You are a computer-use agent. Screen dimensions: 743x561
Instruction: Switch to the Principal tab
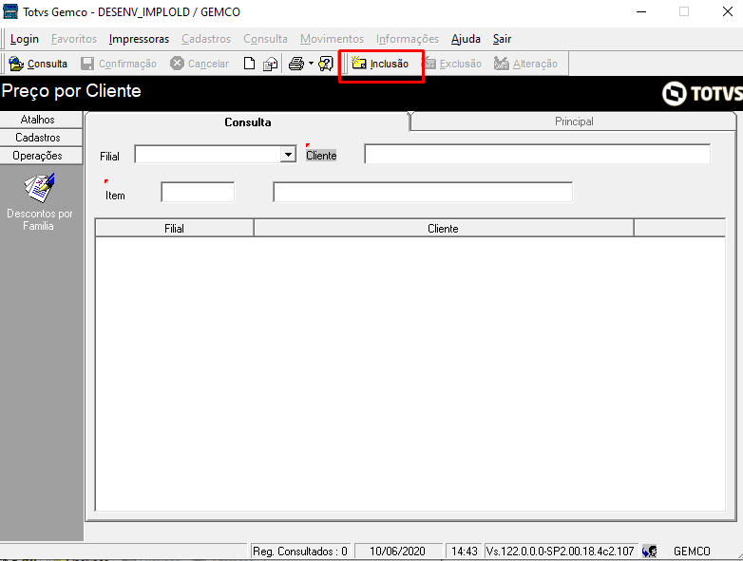point(574,122)
